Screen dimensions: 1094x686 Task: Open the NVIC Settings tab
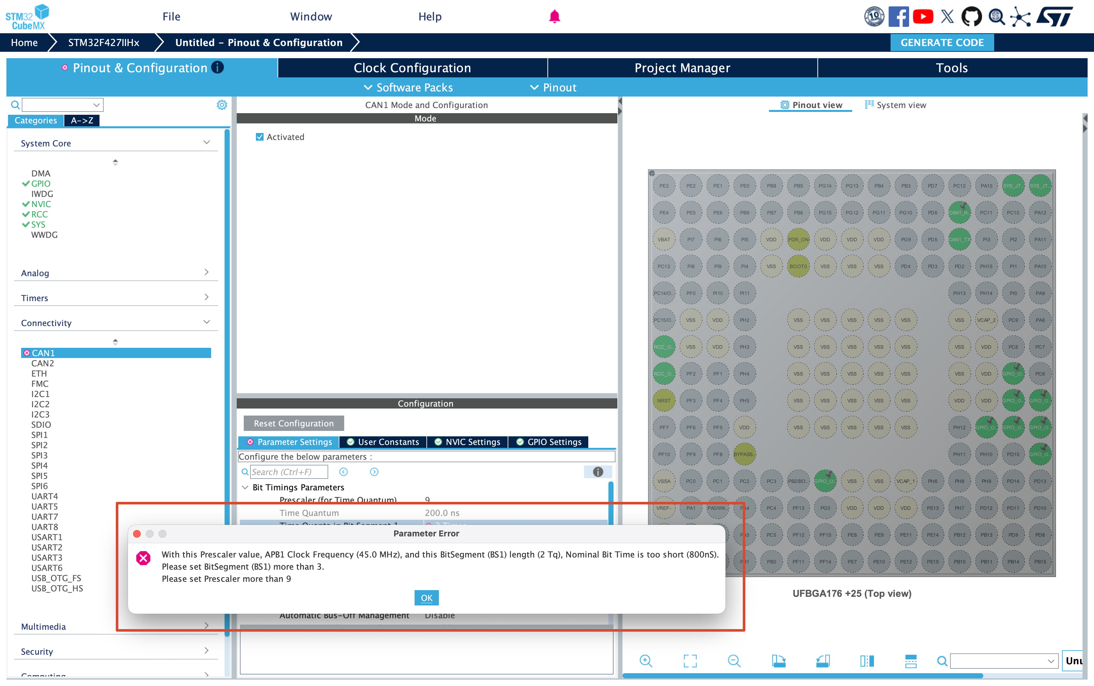(x=468, y=442)
